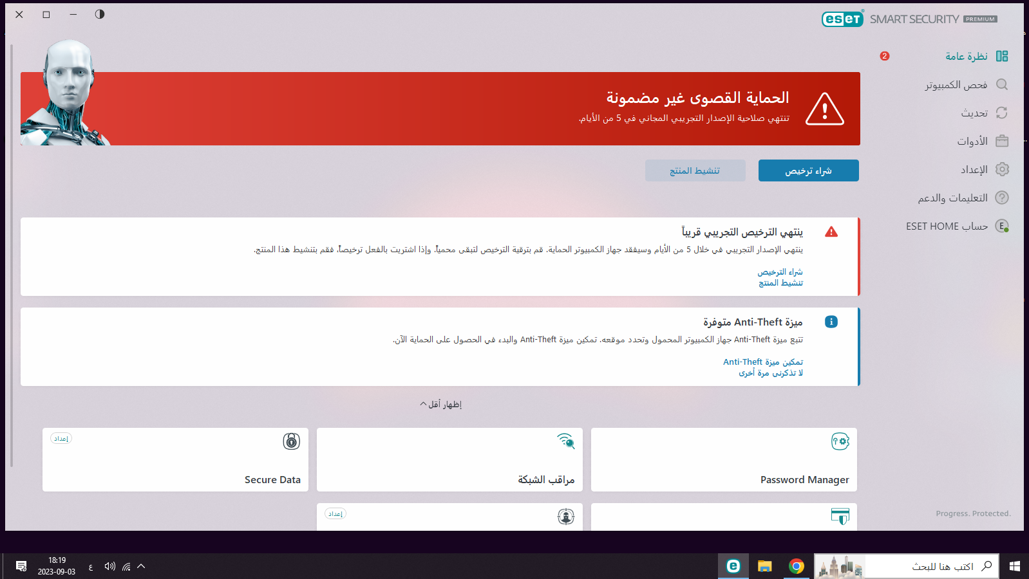Click the blue info icon on Anti-Theft notice

(x=831, y=322)
